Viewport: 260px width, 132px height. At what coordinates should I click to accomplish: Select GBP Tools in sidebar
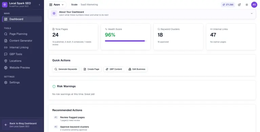pyautogui.click(x=22, y=54)
